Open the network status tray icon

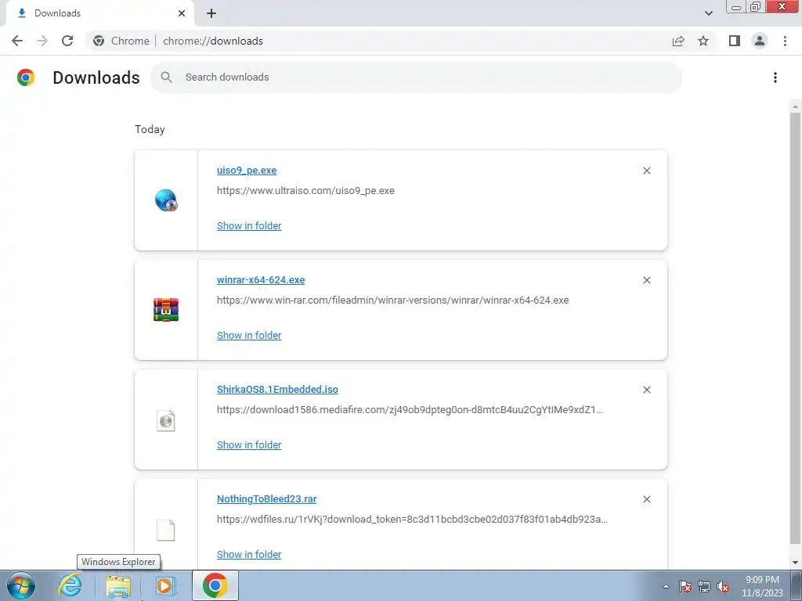click(x=704, y=586)
